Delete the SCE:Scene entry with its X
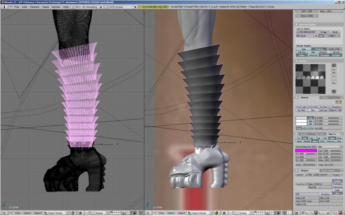The height and width of the screenshot is (216, 345). tap(135, 7)
